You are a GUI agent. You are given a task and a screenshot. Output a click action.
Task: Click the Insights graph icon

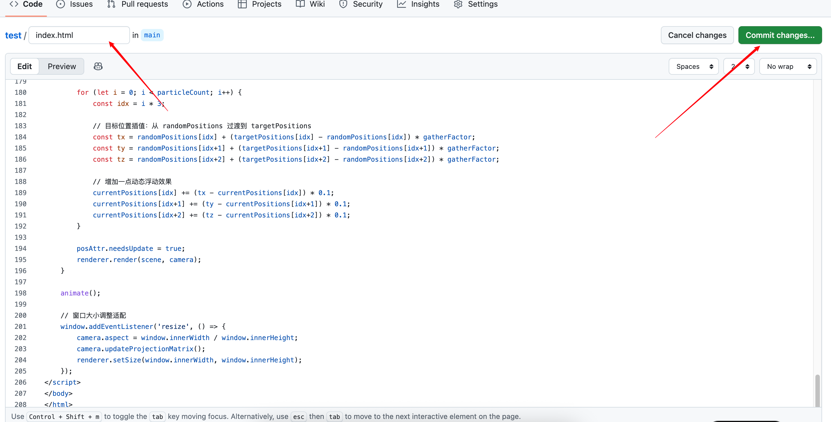coord(401,4)
